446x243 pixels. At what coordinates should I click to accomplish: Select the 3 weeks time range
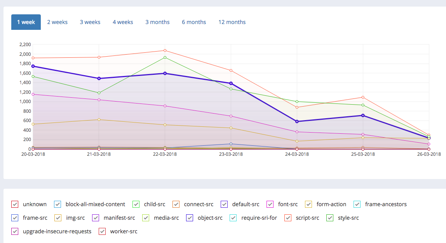pyautogui.click(x=90, y=22)
